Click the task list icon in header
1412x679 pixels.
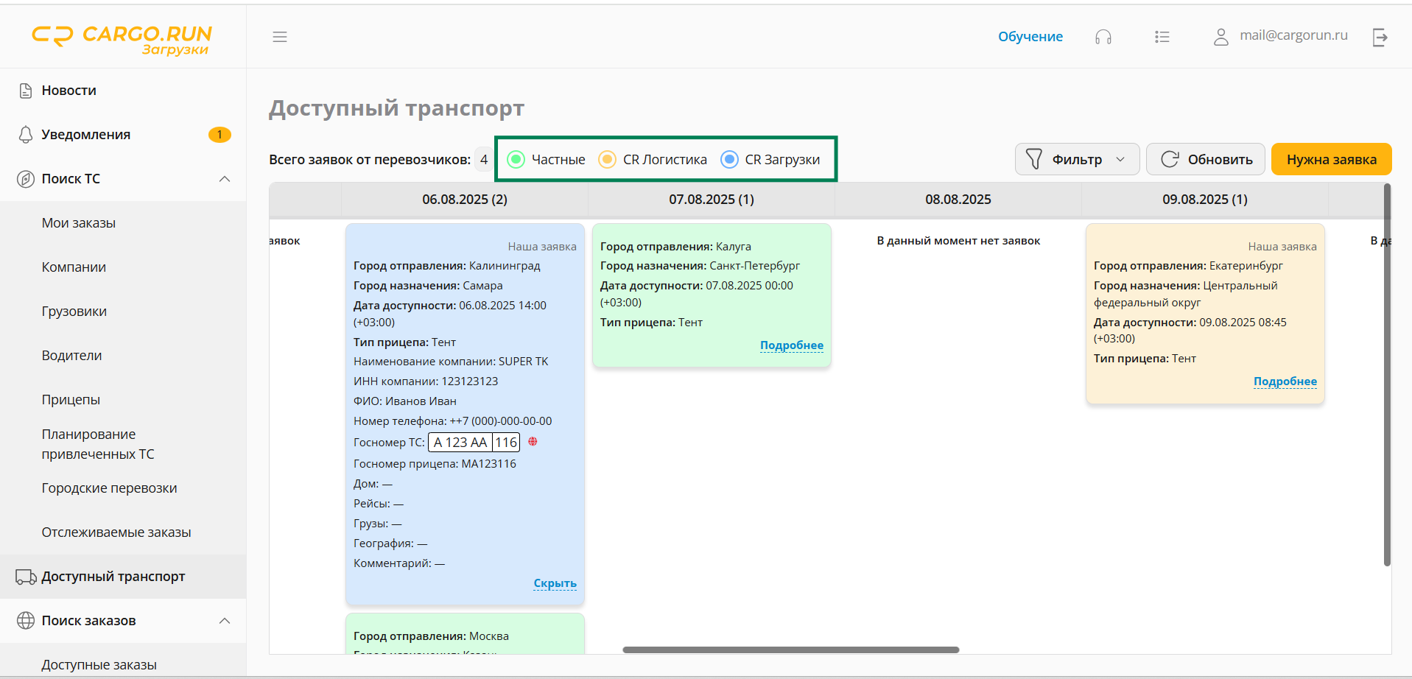pos(1162,37)
